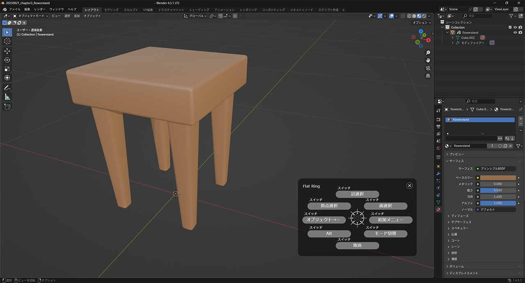
Task: Click the ベースカラー color swatch
Action: 498,178
